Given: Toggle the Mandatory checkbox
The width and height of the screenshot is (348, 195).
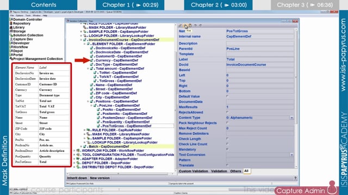Looking at the screenshot, I should coord(227,149).
